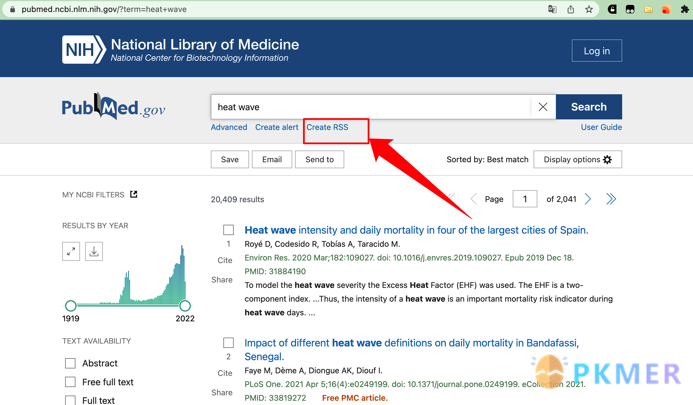Open the orange-red extension icon
693x405 pixels.
pos(666,9)
